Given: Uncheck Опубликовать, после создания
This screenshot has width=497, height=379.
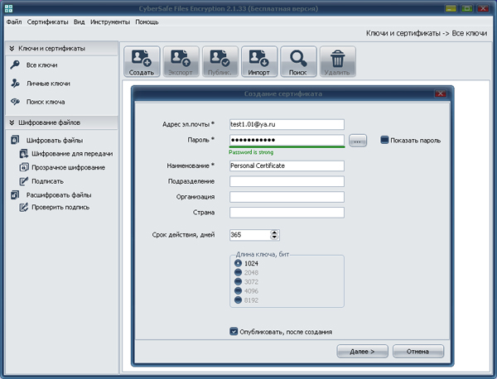Looking at the screenshot, I should [x=234, y=332].
